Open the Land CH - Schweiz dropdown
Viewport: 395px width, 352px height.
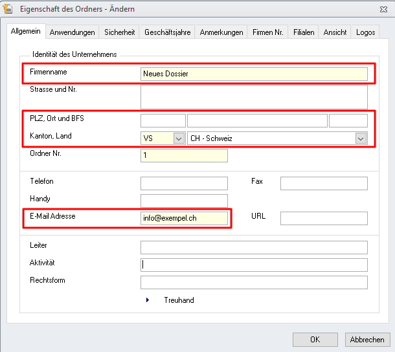point(361,138)
